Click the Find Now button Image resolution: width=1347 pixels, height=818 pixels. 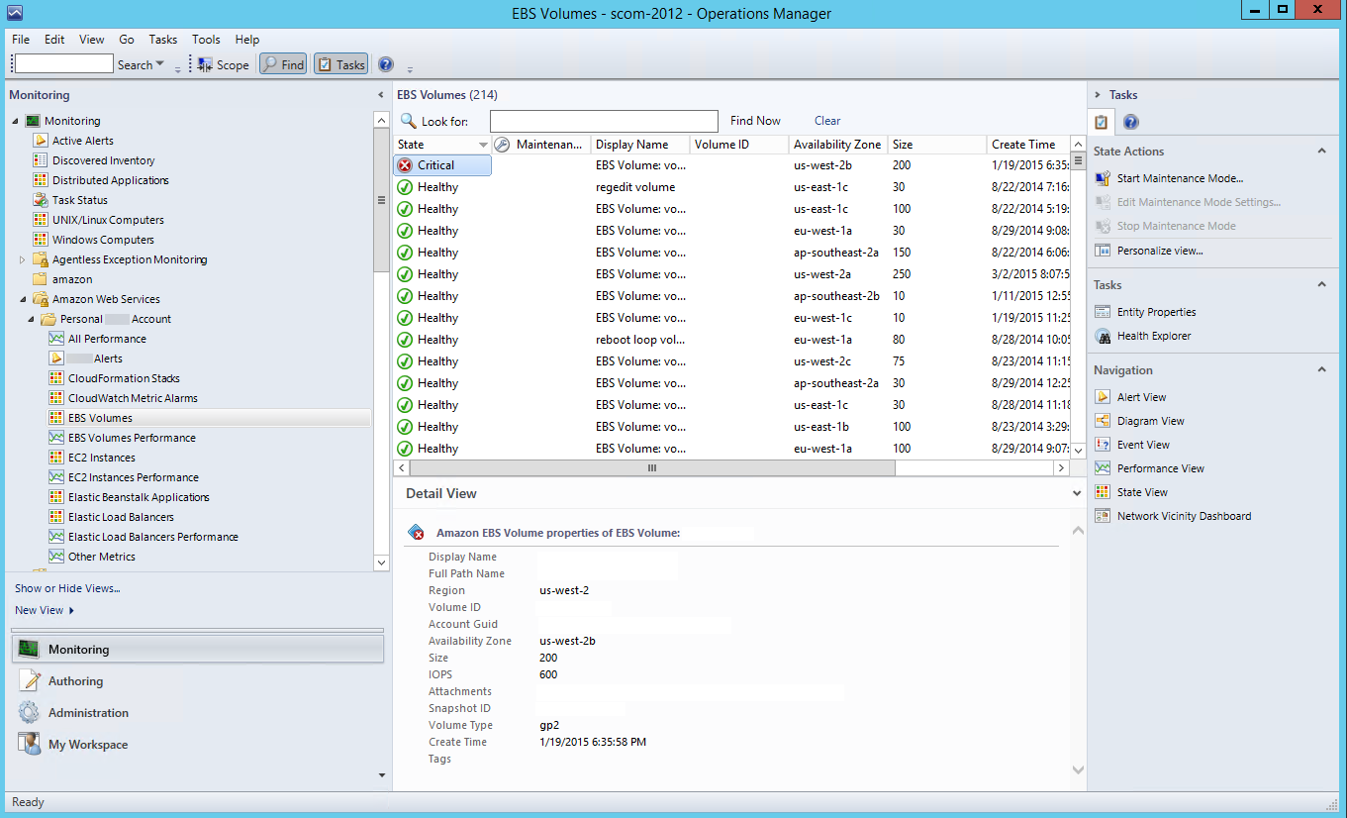[755, 121]
